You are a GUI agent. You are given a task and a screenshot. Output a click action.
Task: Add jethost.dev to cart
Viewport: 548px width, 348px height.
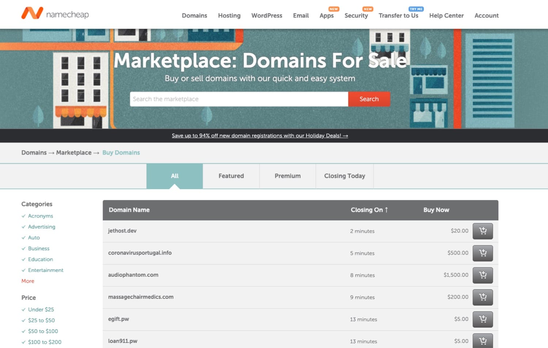coord(483,231)
